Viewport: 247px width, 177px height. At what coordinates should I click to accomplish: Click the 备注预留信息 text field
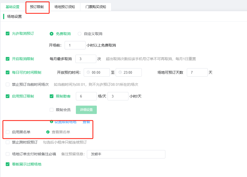click(126, 154)
